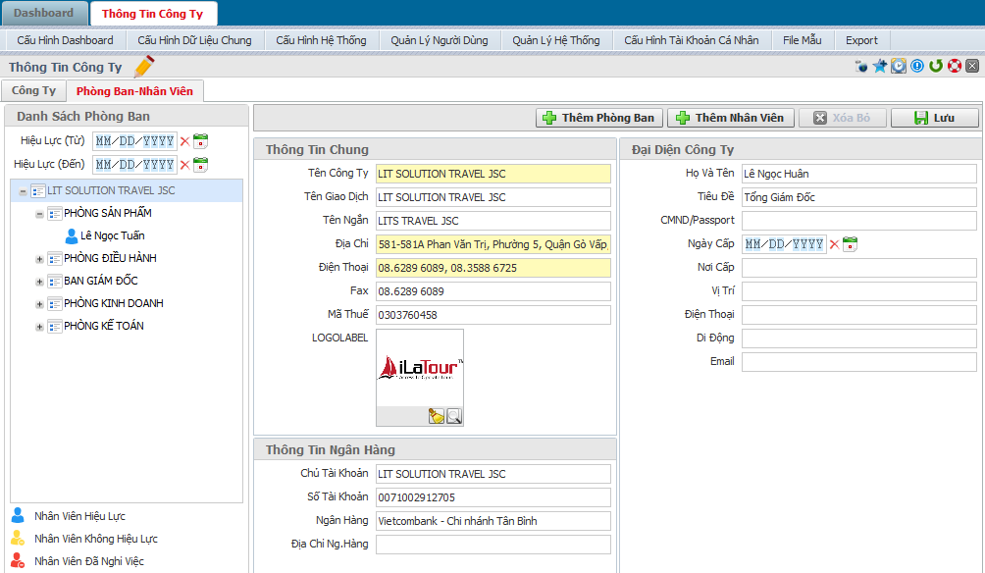Expand the PHÒNG ĐIỀU HÀNH node

tap(40, 259)
